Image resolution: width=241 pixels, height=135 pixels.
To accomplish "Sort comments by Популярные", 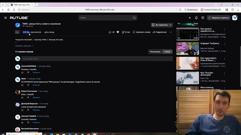I will (155, 52).
